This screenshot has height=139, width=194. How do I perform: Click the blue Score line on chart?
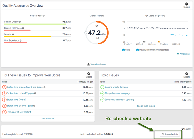tap(179, 35)
